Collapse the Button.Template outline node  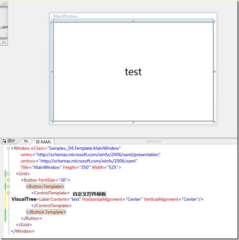pyautogui.click(x=8, y=187)
